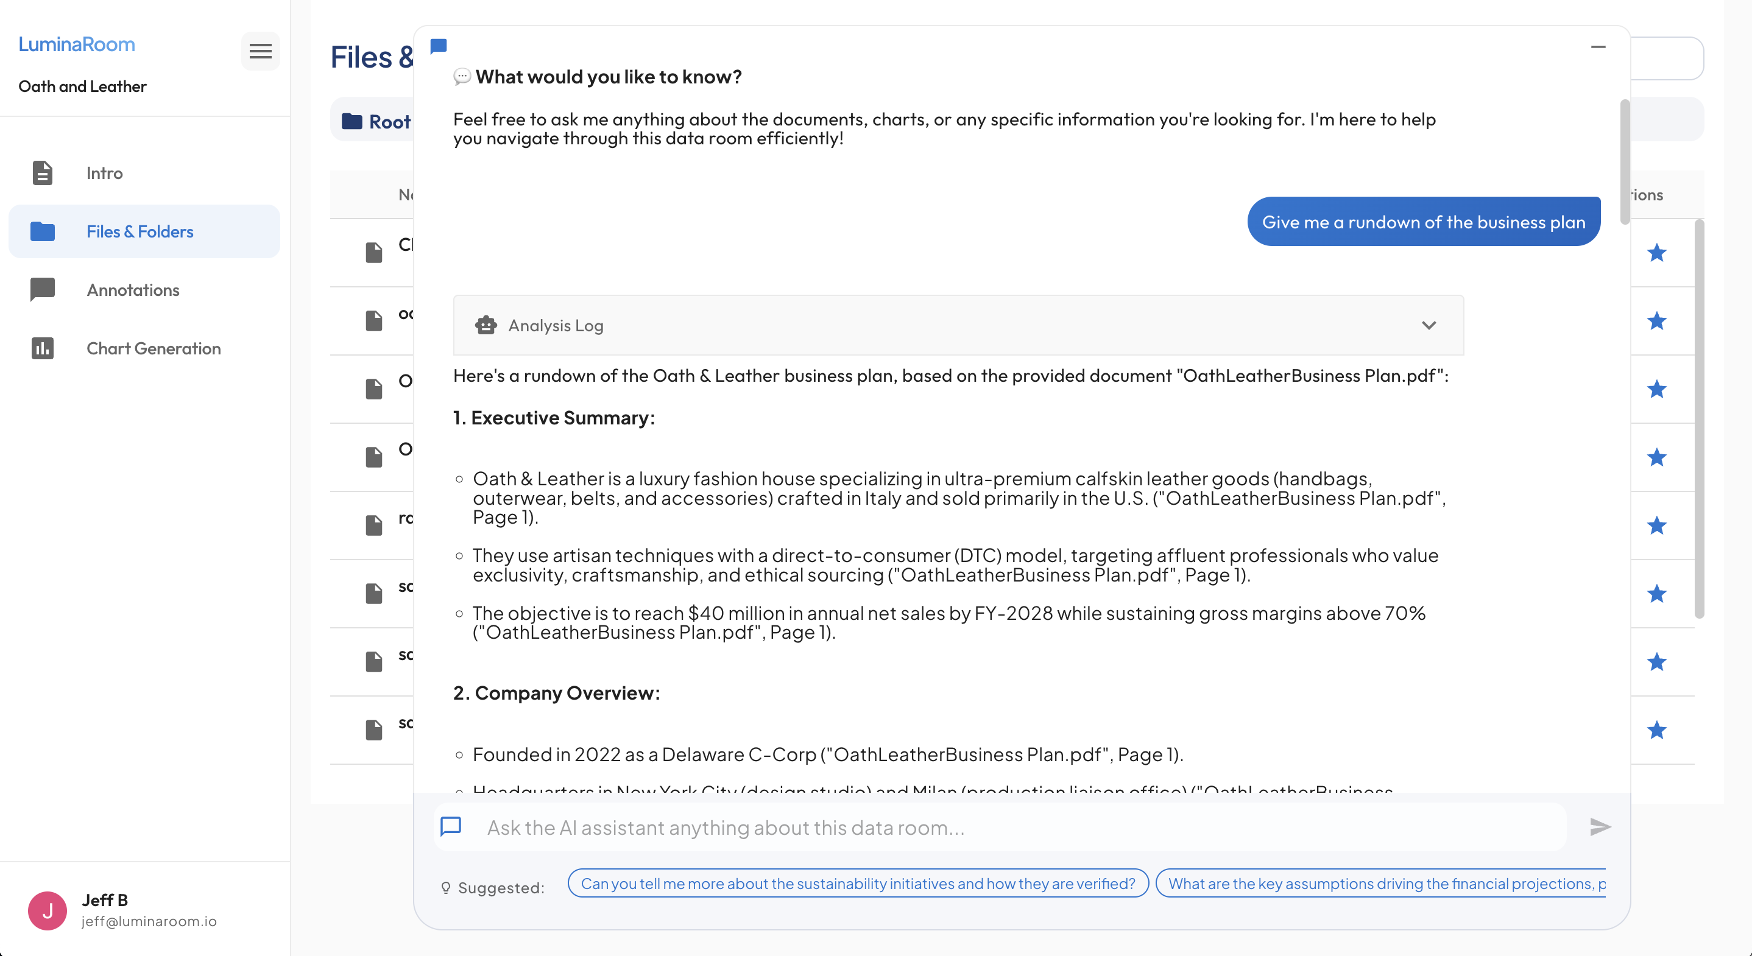Click the Suggested lightbulb icon

tap(445, 887)
